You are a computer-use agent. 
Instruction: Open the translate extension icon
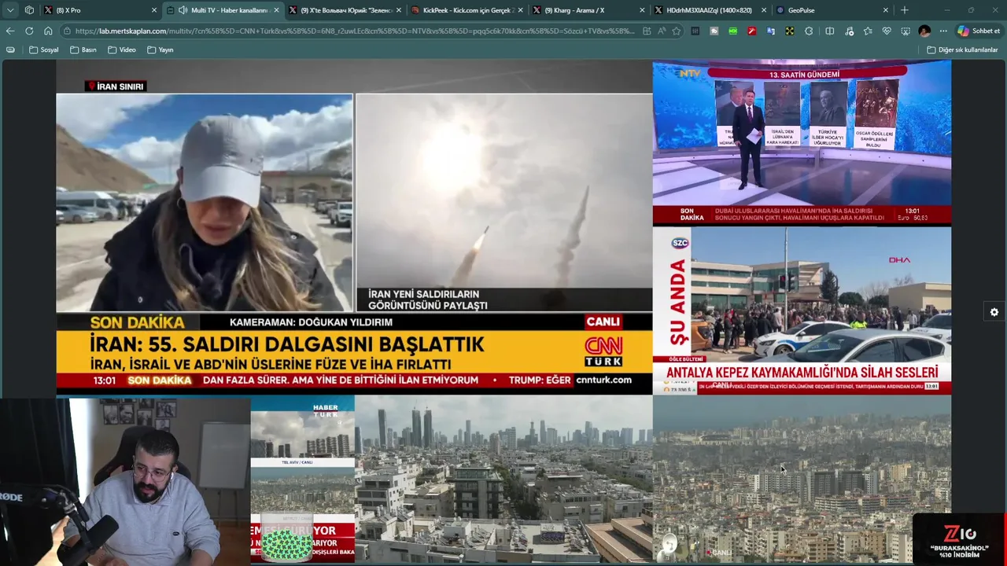coord(771,31)
